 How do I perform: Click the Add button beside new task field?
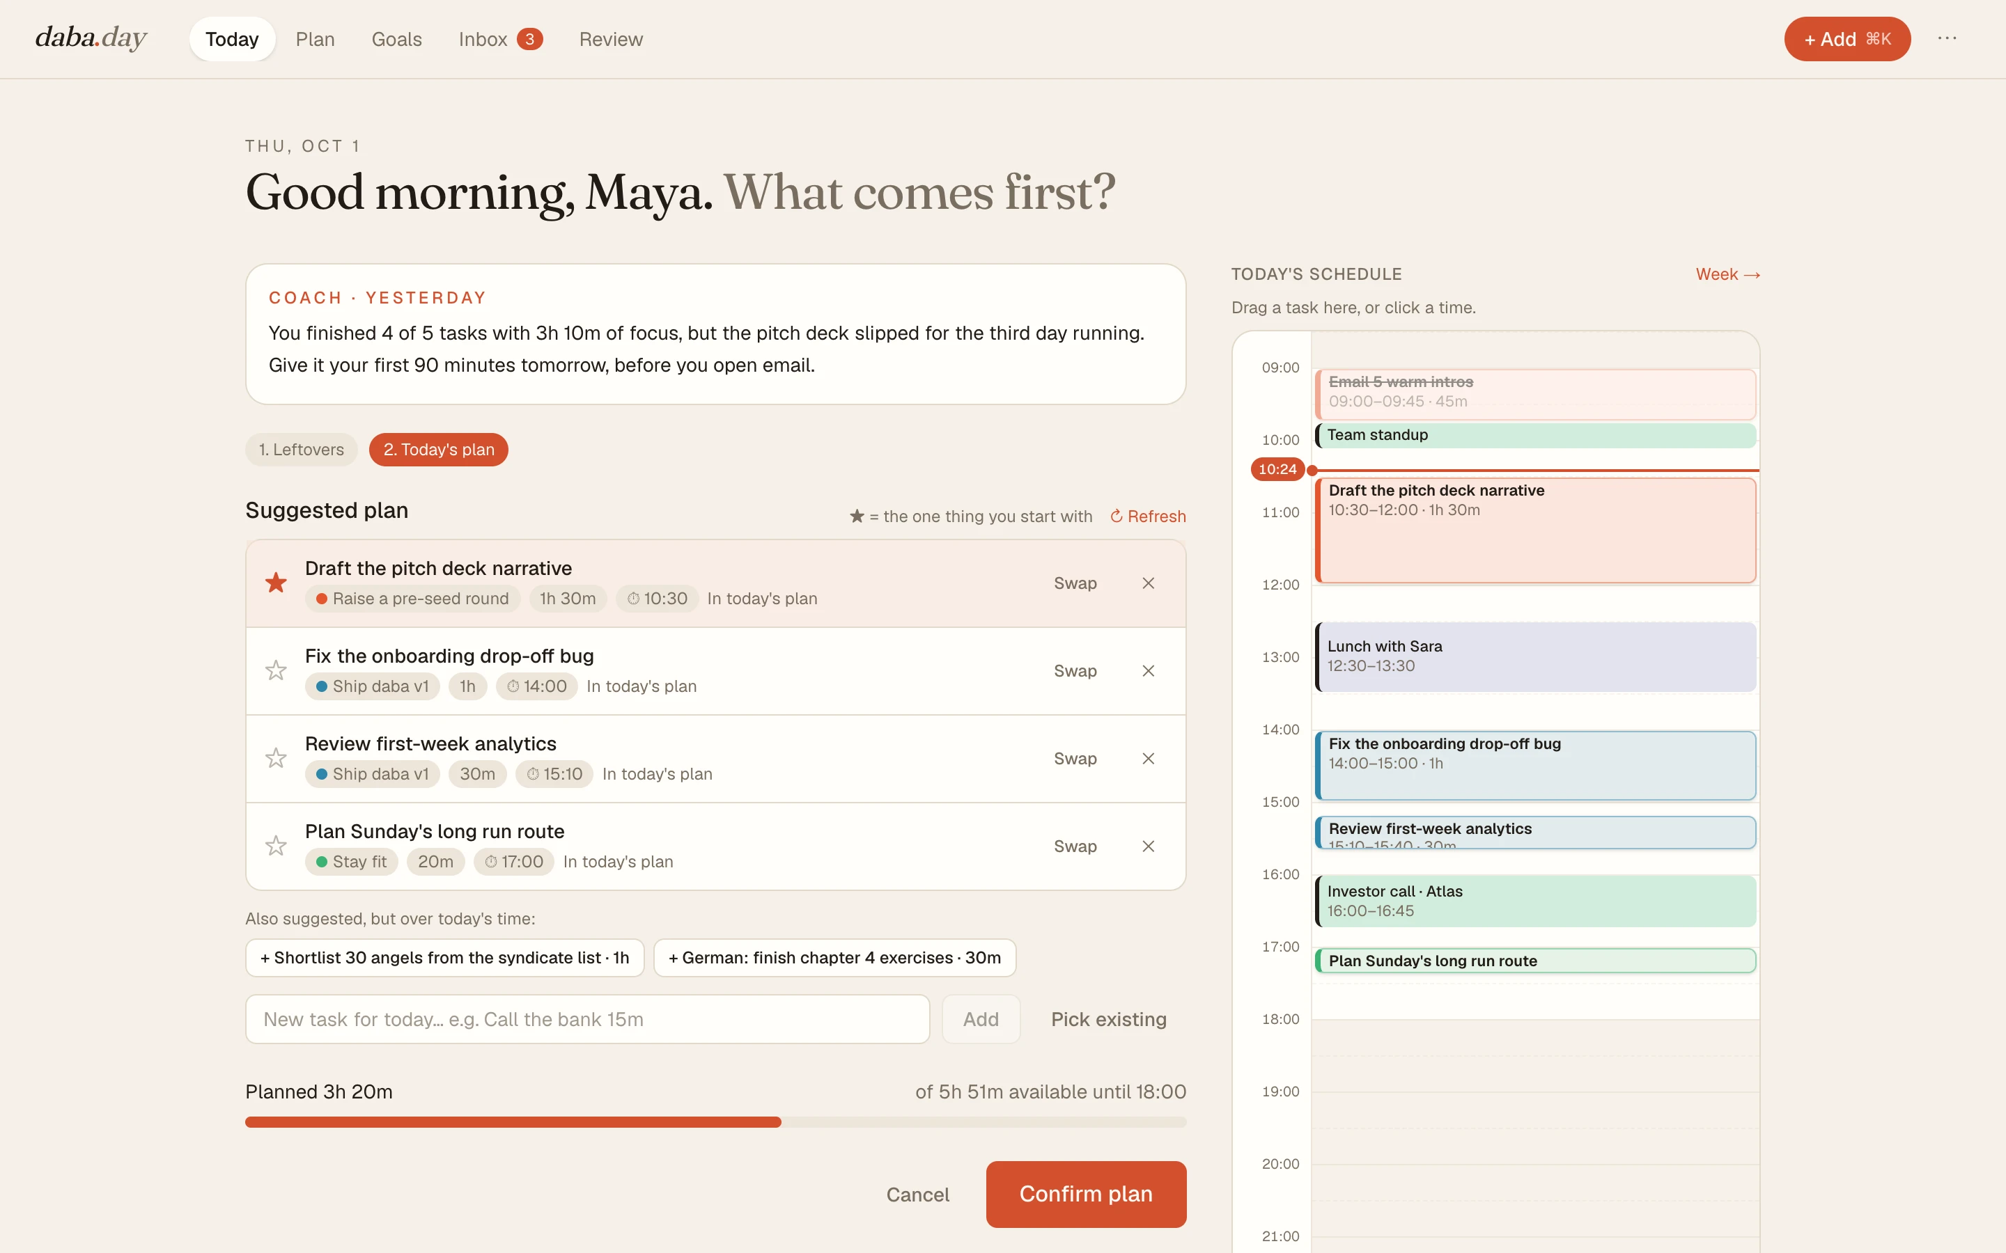pos(981,1019)
